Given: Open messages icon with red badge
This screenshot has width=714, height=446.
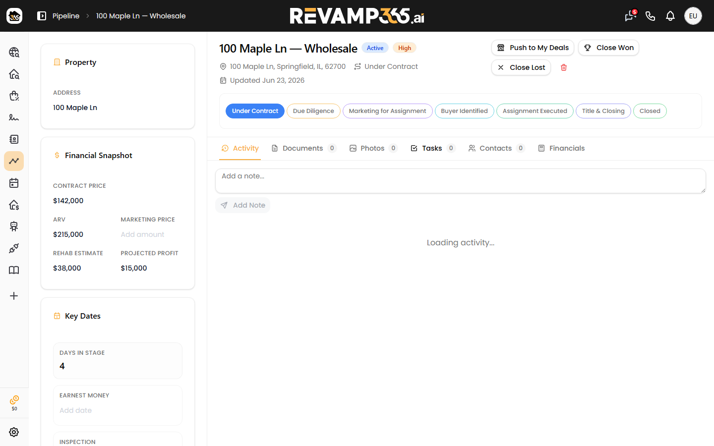Looking at the screenshot, I should pyautogui.click(x=630, y=16).
